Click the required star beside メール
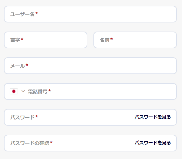Screen dimensions: 182x159 (27, 65)
